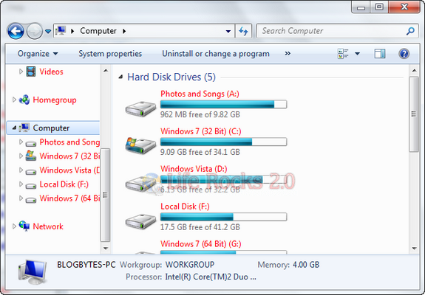Open Photos and Songs (A:) drive label
425x295 pixels.
(x=200, y=94)
